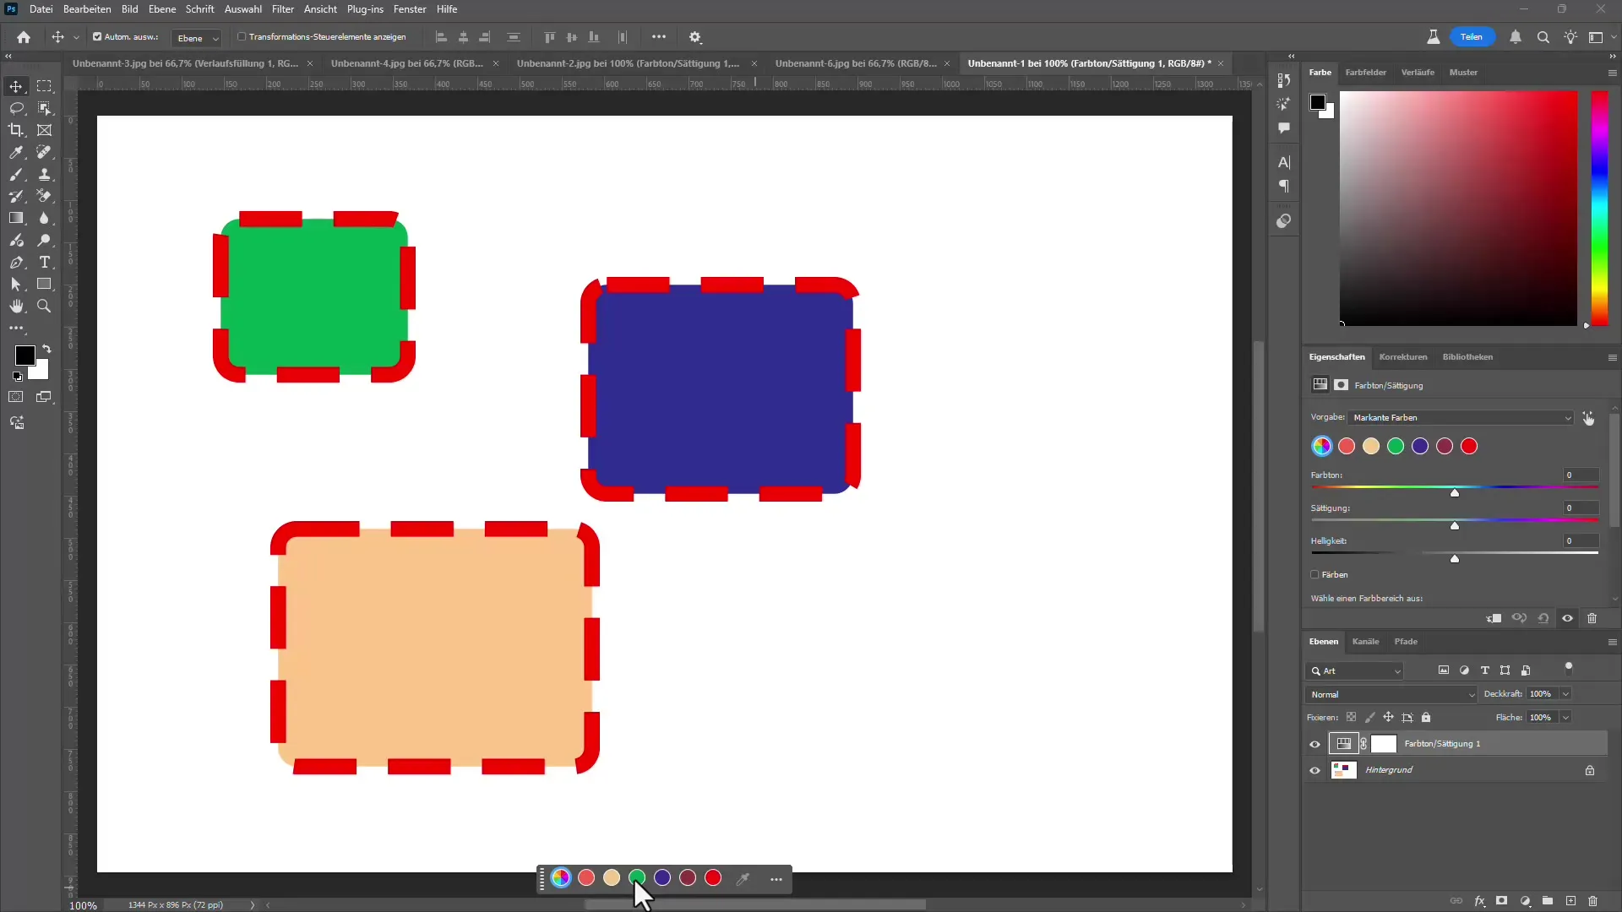Swap foreground and background colors
1622x912 pixels.
(46, 349)
